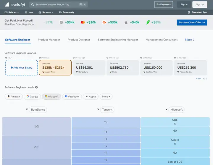This screenshot has height=165, width=213.
Task: Toggle the Apple company chip
Action: (91, 97)
